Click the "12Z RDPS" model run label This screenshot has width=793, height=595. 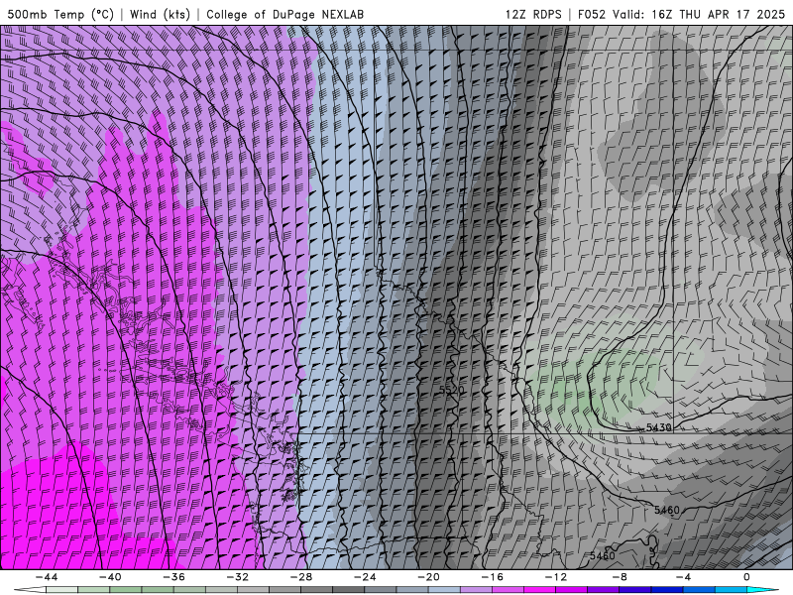coord(533,14)
